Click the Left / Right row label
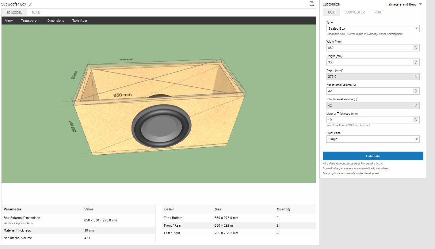The image size is (435, 249). pyautogui.click(x=172, y=233)
